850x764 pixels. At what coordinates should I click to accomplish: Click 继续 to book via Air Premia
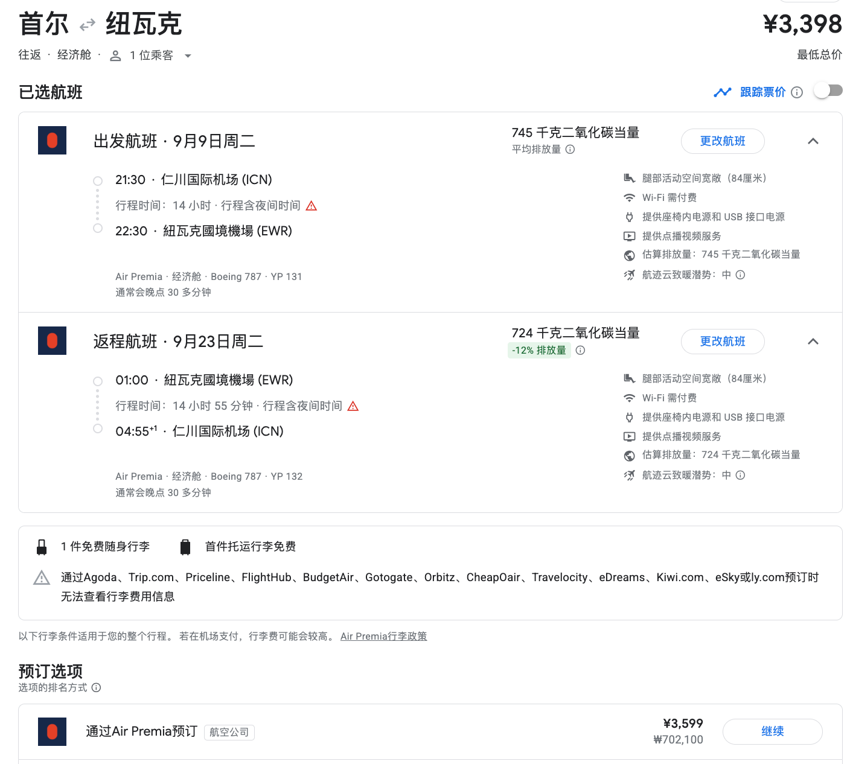[x=772, y=731]
